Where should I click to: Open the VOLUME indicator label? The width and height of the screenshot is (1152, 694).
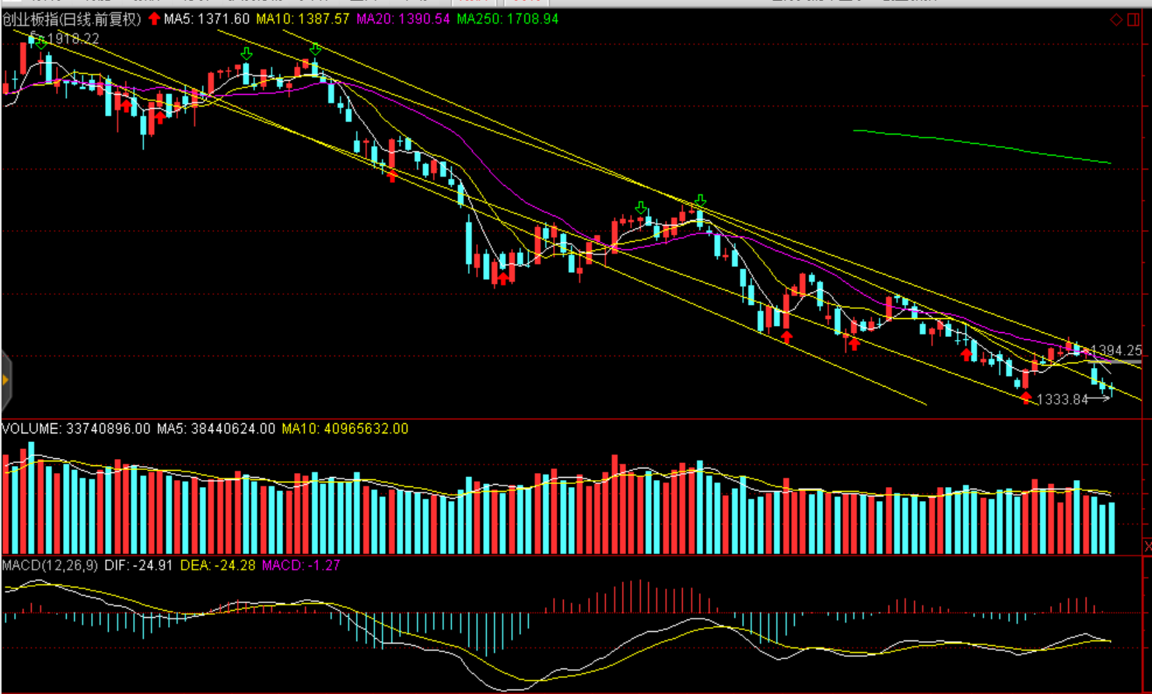coord(31,429)
